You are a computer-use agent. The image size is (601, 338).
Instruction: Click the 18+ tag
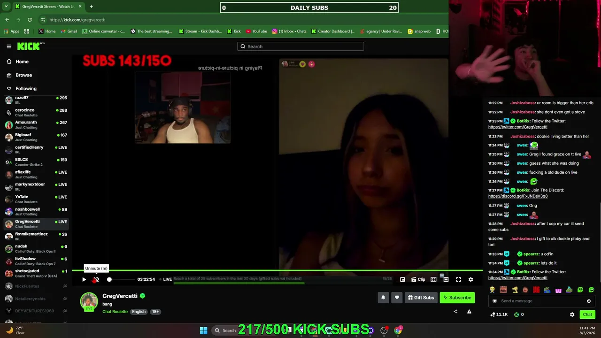point(155,312)
